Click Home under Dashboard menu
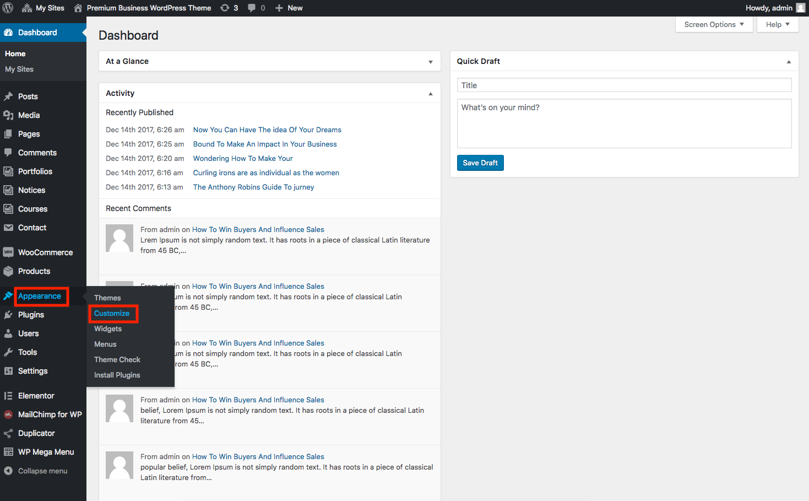Image resolution: width=809 pixels, height=501 pixels. tap(15, 53)
